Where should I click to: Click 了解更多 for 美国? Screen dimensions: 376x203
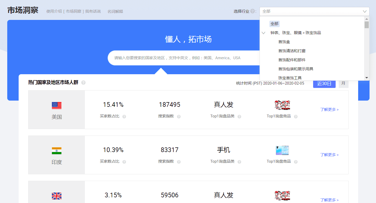coord(329,110)
